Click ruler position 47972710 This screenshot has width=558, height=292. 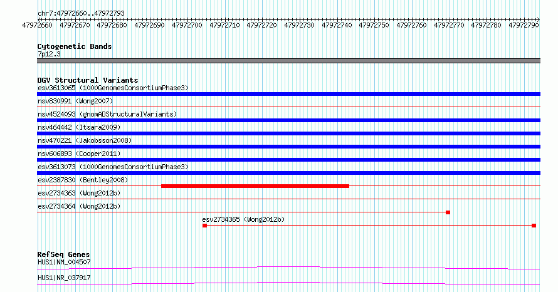pos(224,25)
